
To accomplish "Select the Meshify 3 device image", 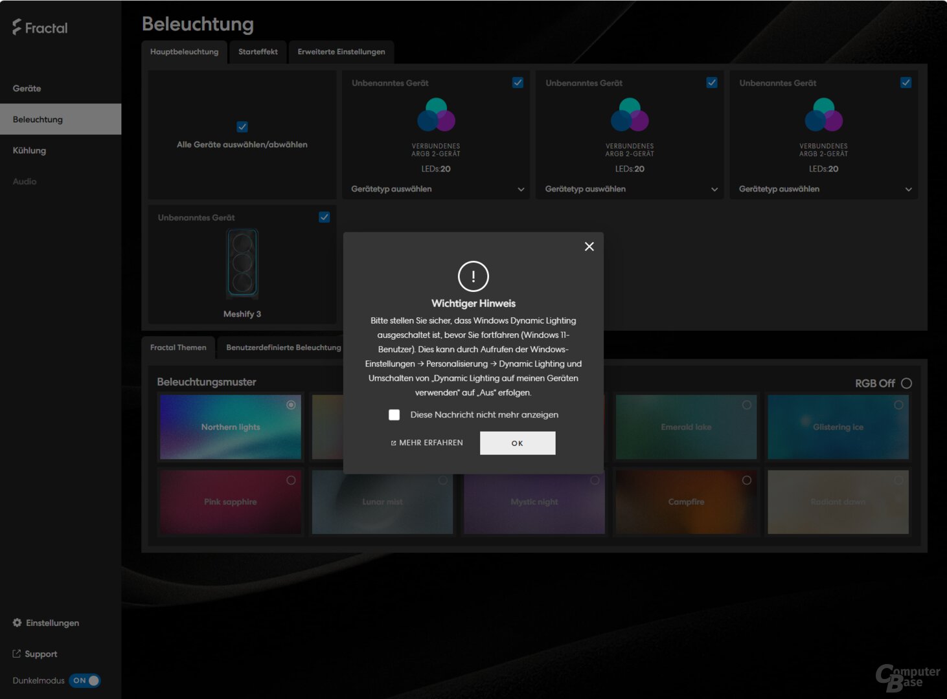I will coord(242,263).
